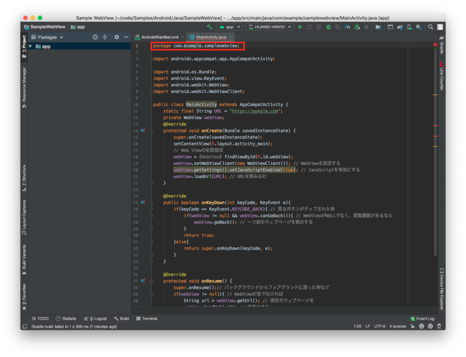Screen dimensions: 466x357
Task: Open the Line Counter panel
Action: (442, 76)
